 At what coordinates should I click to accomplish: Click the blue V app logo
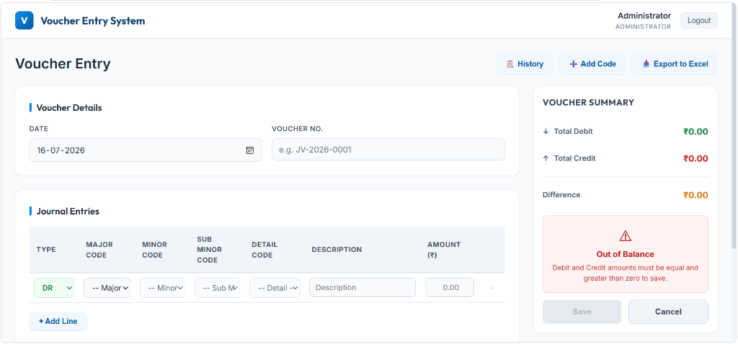pos(25,21)
